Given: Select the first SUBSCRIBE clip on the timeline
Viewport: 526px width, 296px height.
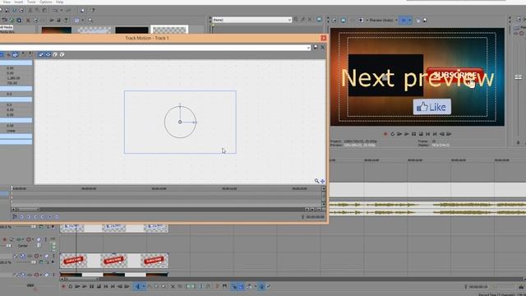Looking at the screenshot, I should click(73, 261).
